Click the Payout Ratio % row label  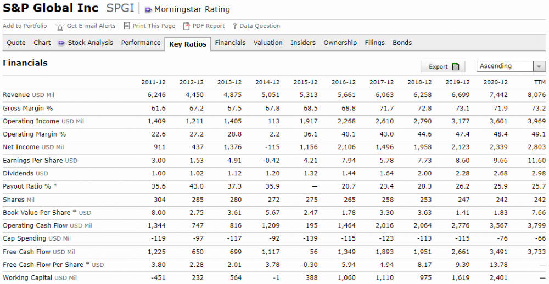coord(30,186)
